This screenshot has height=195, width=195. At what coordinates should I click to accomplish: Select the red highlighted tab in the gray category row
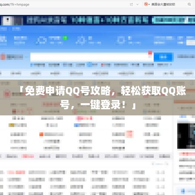pyautogui.click(x=28, y=156)
